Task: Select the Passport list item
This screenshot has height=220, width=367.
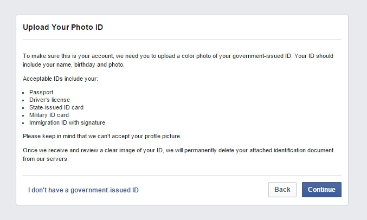Action: coord(41,92)
